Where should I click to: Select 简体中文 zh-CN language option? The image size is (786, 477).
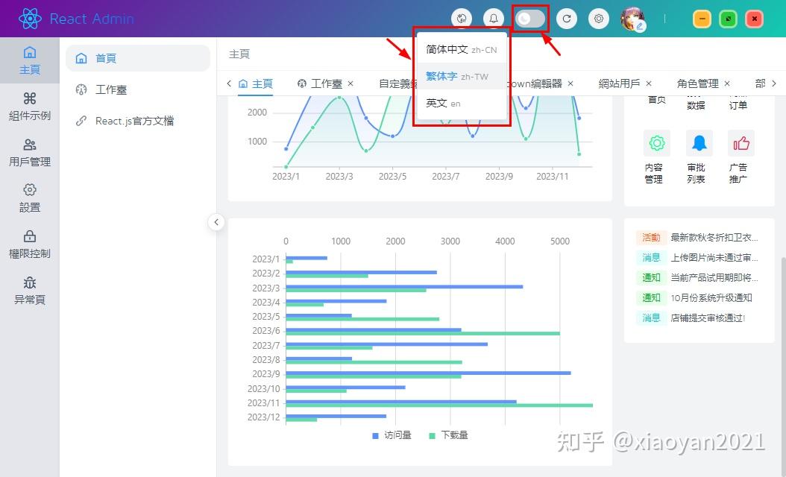tap(462, 50)
